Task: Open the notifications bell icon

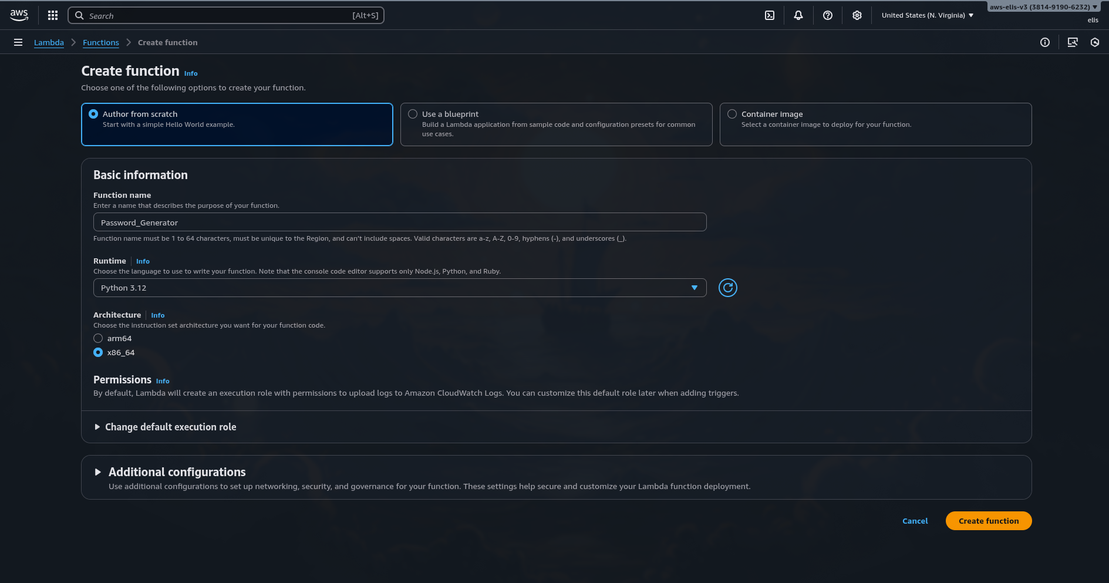Action: [x=798, y=15]
